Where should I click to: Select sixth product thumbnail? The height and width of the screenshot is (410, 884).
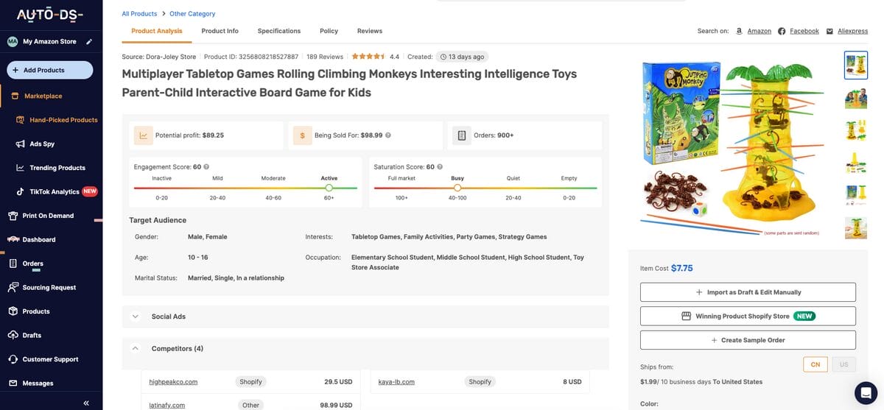(855, 227)
